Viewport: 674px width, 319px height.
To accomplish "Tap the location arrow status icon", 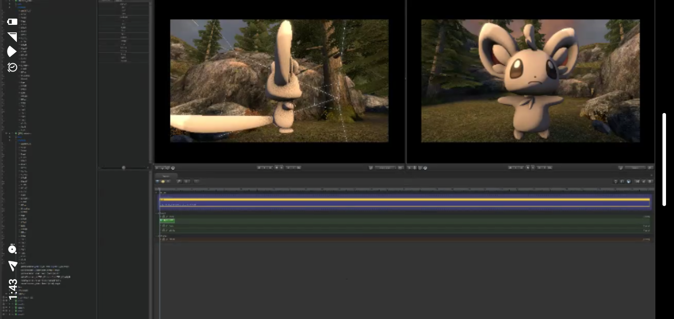I will (12, 265).
